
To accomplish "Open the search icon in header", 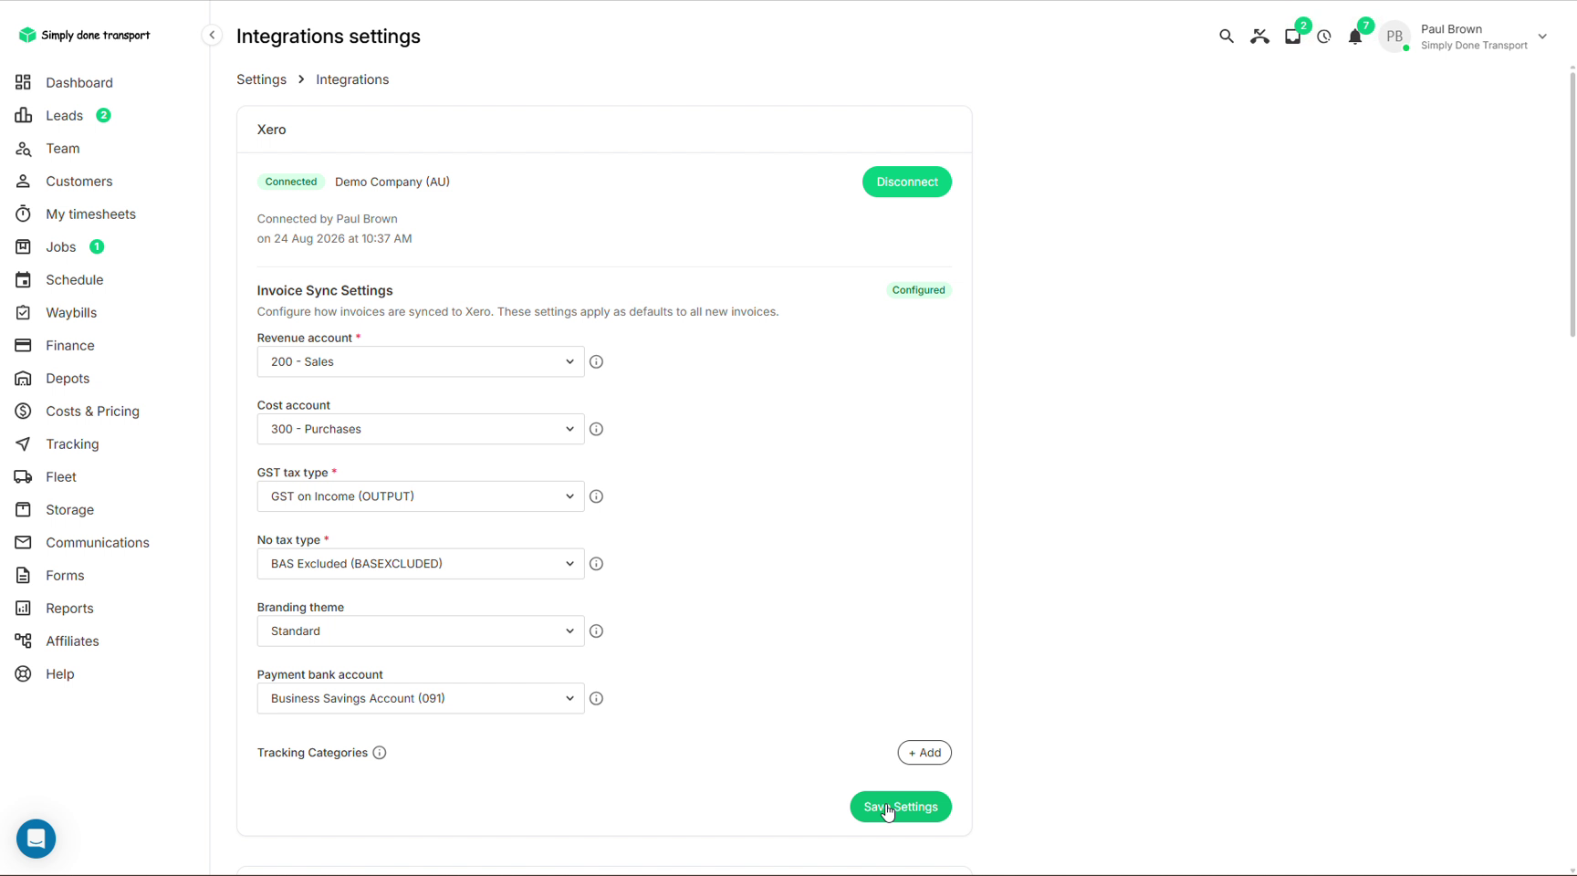I will coord(1226,36).
